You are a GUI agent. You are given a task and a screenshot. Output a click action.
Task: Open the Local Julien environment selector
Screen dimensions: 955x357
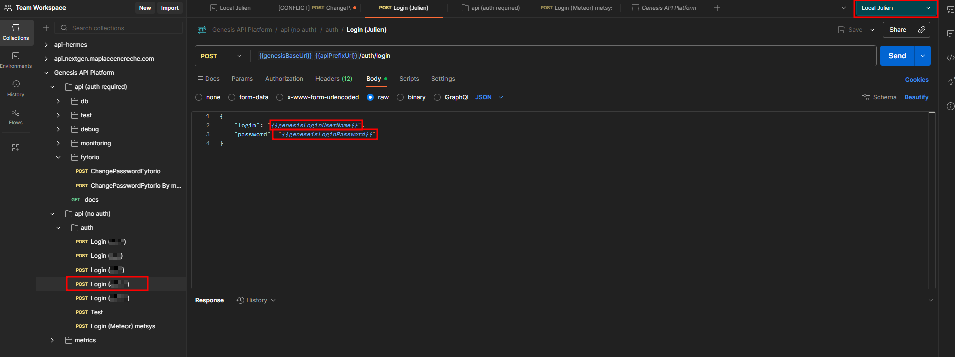coord(896,8)
